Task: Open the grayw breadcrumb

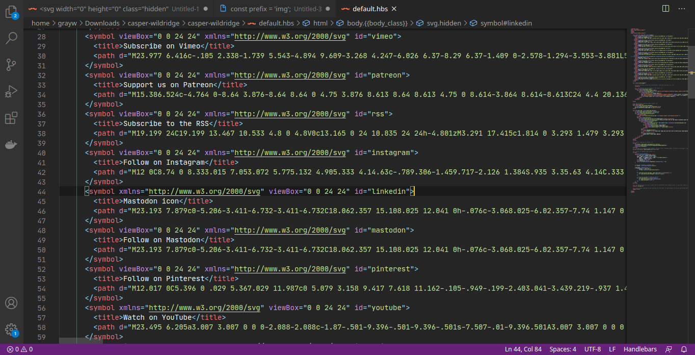Action: (67, 23)
